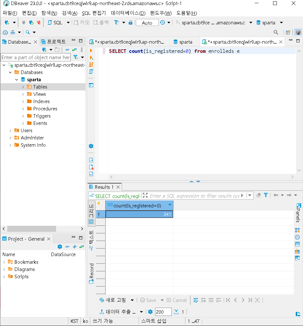303x326 pixels.
Task: Open the SQL 편집기 menu
Action: [94, 13]
